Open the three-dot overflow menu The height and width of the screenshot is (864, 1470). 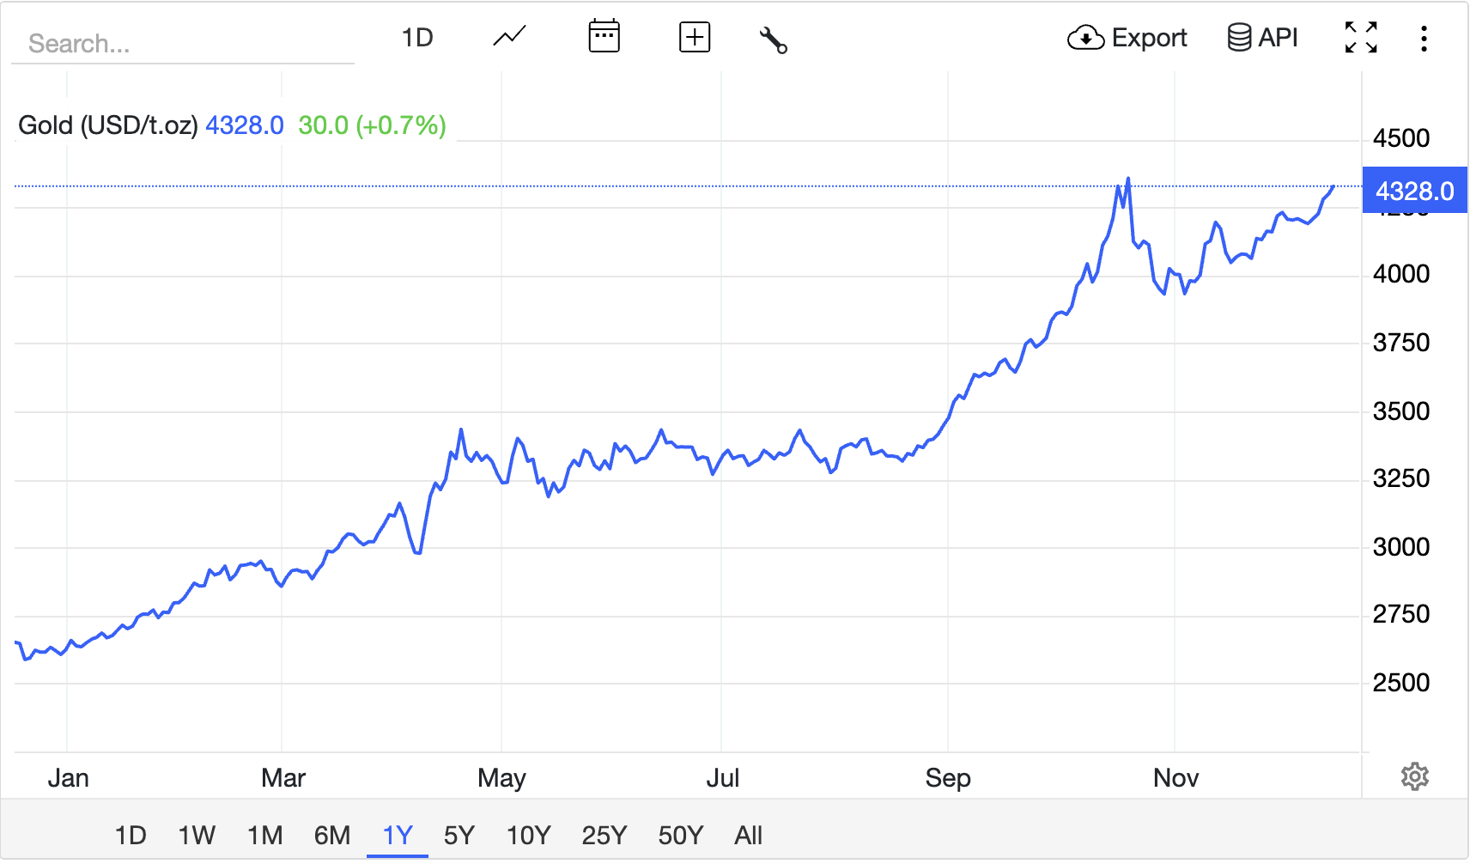point(1424,37)
